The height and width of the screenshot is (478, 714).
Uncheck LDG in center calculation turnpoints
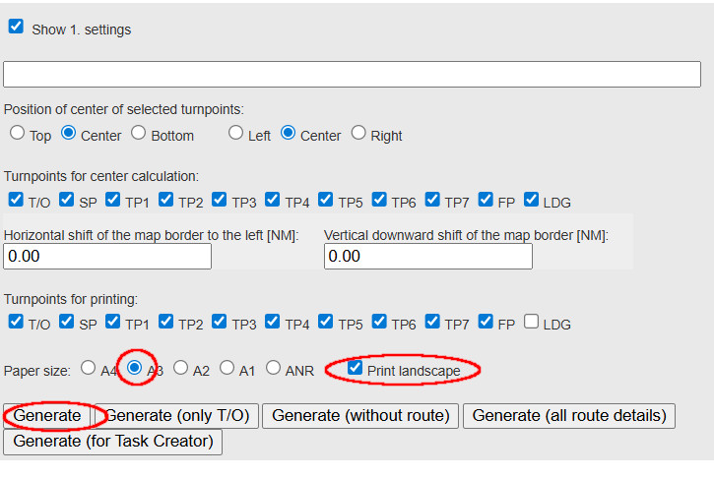click(x=533, y=200)
